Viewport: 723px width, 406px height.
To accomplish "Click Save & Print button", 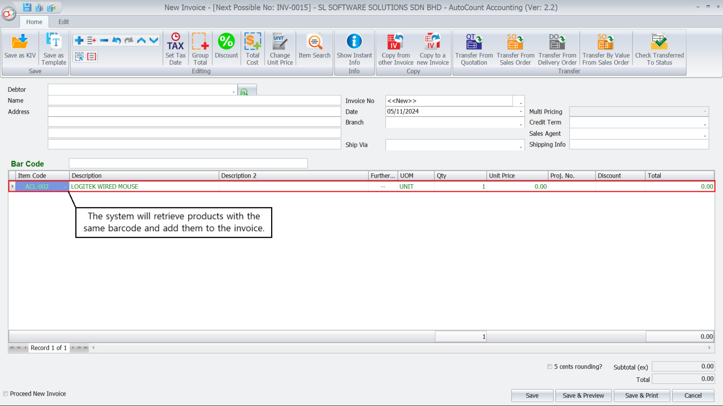I will click(x=642, y=395).
